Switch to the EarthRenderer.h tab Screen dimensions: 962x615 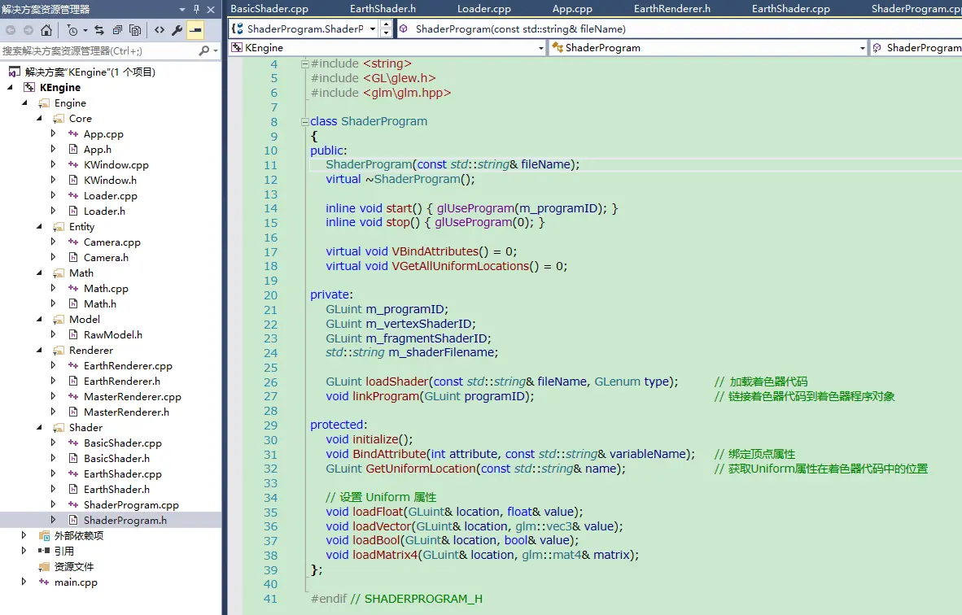pos(671,9)
